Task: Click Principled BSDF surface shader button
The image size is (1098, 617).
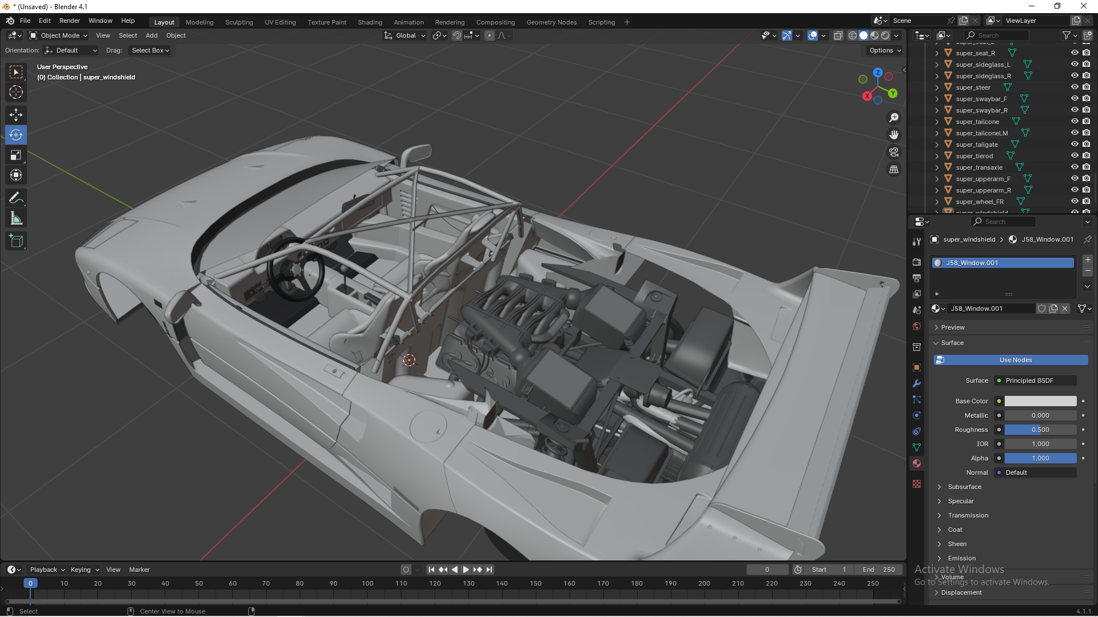Action: coord(1036,380)
